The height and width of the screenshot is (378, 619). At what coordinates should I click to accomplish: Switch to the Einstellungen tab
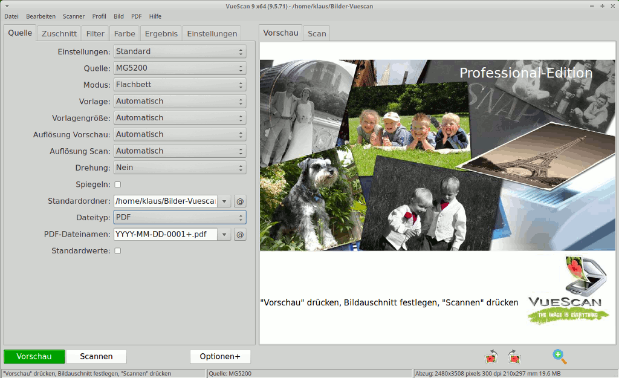pyautogui.click(x=212, y=34)
